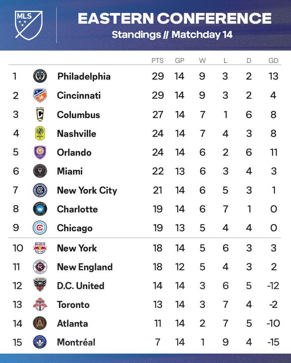Click the MLS shield logo
The width and height of the screenshot is (291, 363).
pos(29,25)
